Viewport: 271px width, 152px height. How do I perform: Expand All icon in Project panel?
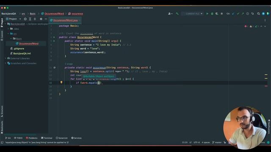pos(30,19)
